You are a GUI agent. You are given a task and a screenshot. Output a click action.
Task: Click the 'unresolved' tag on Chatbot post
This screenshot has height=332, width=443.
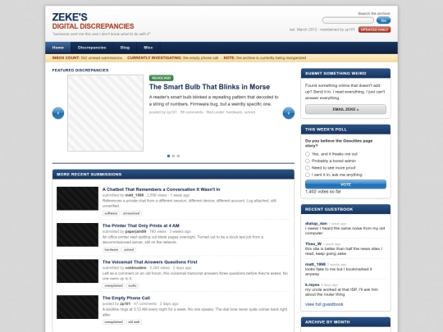click(x=131, y=213)
